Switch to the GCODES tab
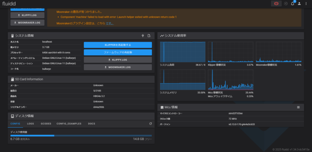The image size is (312, 152). (46, 124)
